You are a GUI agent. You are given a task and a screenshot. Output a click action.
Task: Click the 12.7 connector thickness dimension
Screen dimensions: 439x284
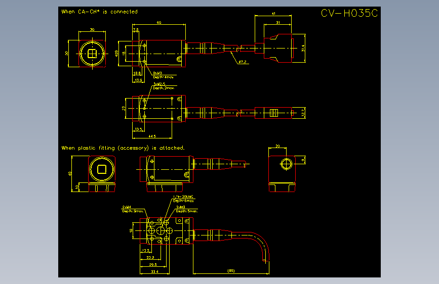[x=303, y=113]
